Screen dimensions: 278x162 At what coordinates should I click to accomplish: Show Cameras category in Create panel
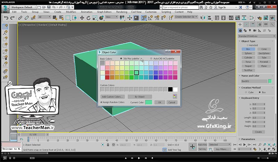pyautogui.click(x=255, y=31)
